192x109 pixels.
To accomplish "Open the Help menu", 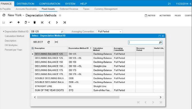I will tap(84, 4).
